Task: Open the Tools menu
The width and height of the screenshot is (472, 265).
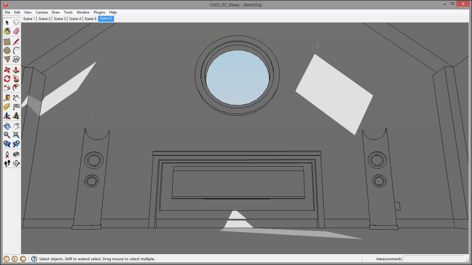Action: click(x=68, y=12)
